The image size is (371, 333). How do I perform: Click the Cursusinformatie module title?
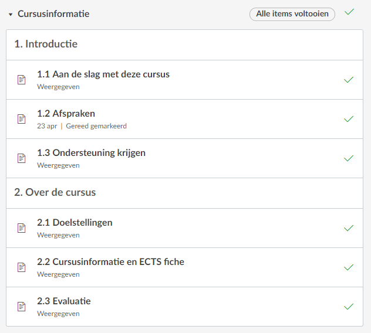53,13
